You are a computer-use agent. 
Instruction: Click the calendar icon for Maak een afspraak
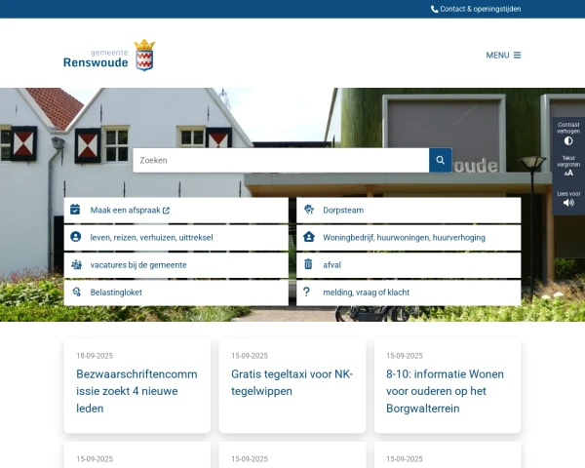coord(75,210)
